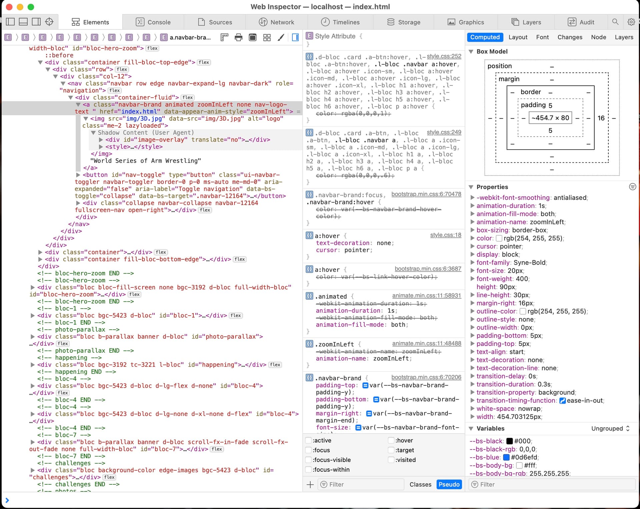The image size is (640, 509).
Task: Open the Layout sidebar tab
Action: [518, 37]
